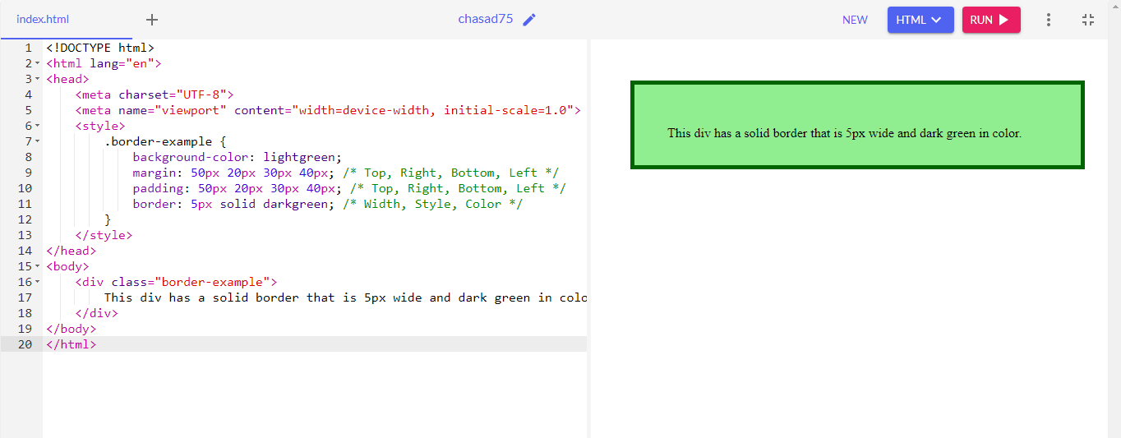
Task: Click the green bordered div in the preview
Action: 857,125
